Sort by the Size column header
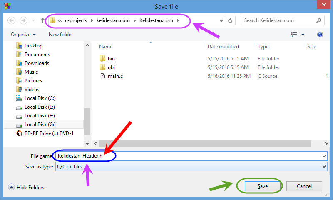Image resolution: width=333 pixels, height=200 pixels. tap(312, 47)
